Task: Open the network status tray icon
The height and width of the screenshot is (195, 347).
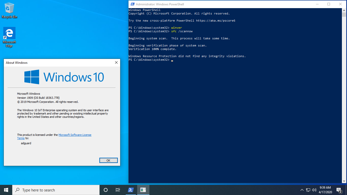Action: pos(308,190)
